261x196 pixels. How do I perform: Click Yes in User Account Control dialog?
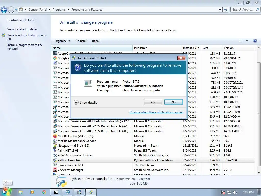[x=153, y=102]
